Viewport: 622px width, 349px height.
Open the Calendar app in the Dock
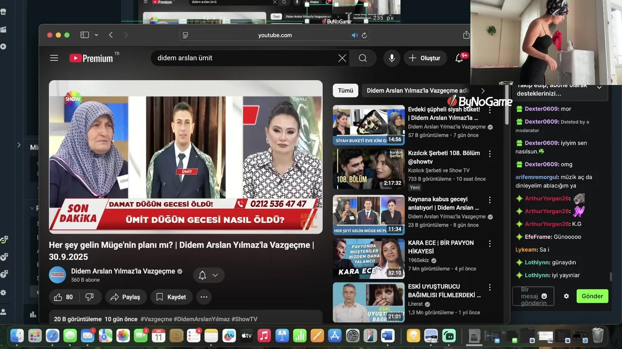pos(158,335)
